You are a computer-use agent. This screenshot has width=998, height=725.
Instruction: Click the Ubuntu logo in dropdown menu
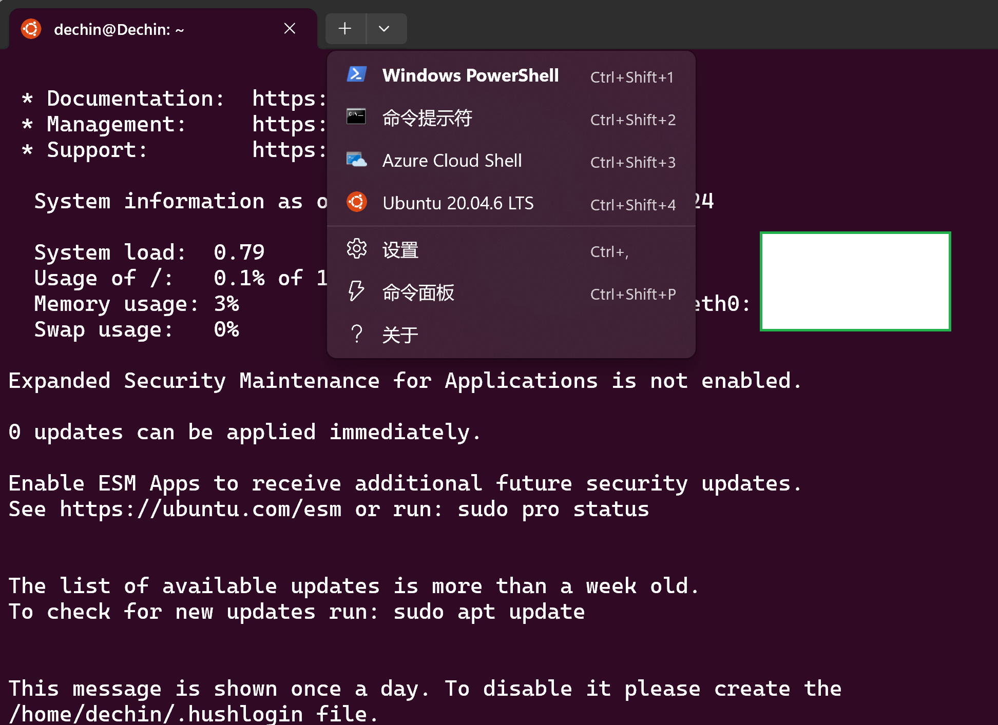click(356, 202)
